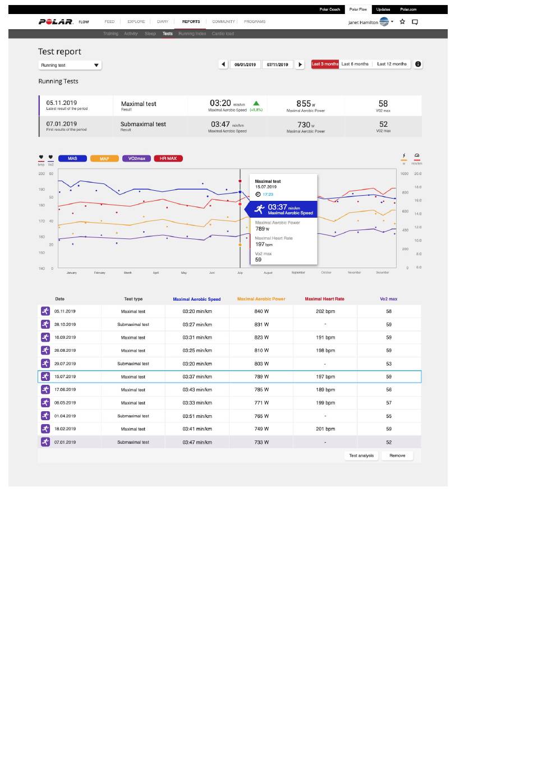533x768 pixels.
Task: Click running icon for 28.10.2019 row
Action: point(45,324)
